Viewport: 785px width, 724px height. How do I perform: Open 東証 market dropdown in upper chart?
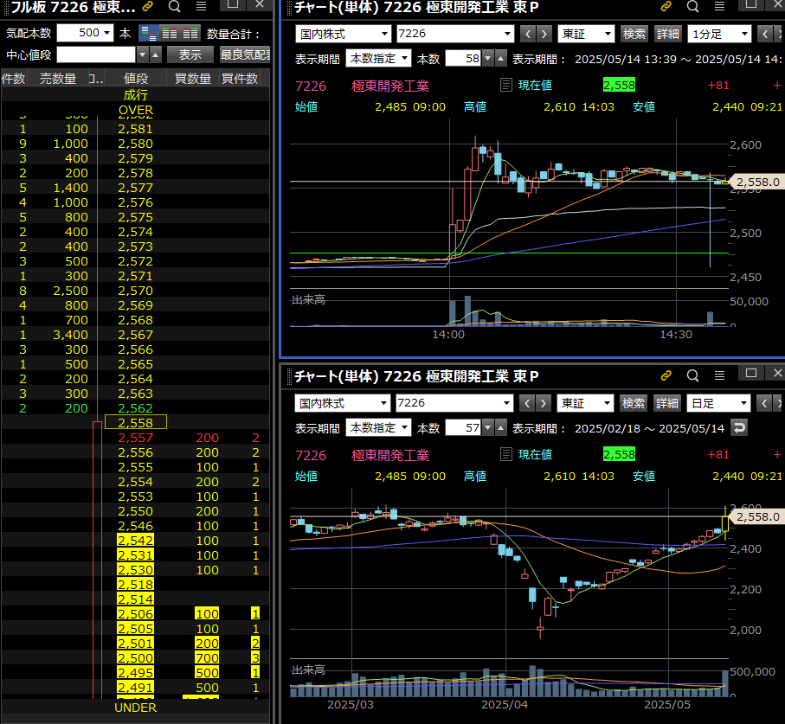click(x=586, y=34)
